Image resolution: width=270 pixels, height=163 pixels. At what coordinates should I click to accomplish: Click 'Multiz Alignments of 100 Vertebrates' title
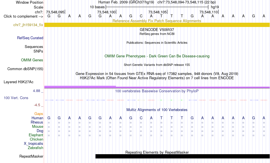157,110
